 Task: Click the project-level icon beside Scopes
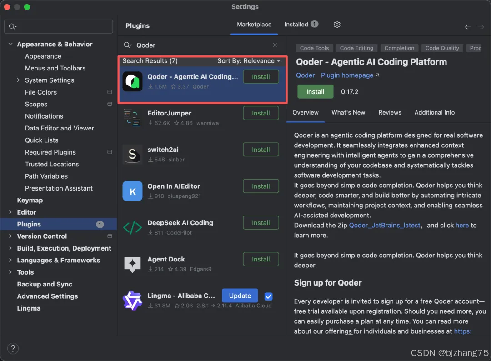tap(110, 104)
